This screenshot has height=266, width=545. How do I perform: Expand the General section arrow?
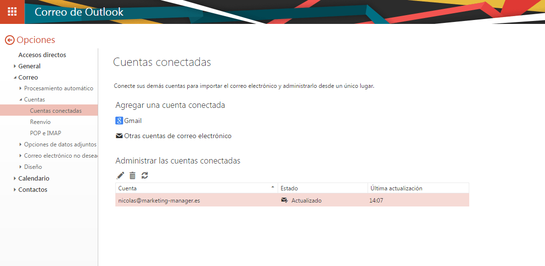pos(15,66)
